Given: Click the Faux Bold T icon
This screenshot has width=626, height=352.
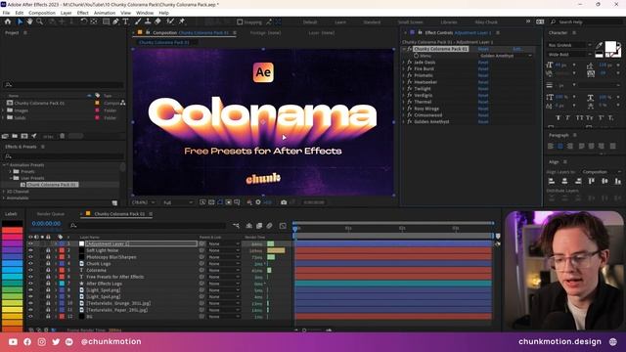Looking at the screenshot, I should [x=558, y=117].
